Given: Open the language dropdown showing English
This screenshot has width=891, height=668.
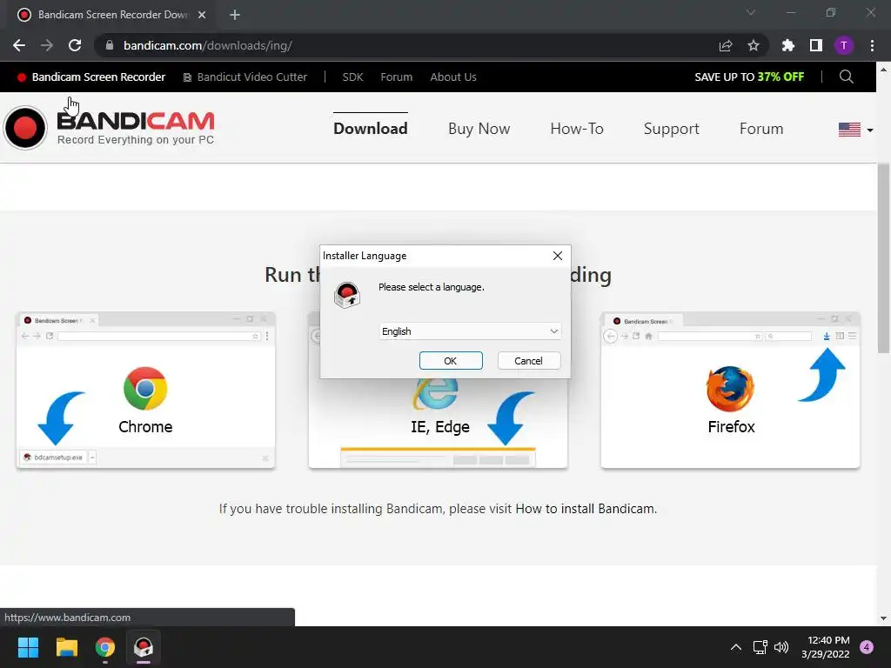Looking at the screenshot, I should 470,331.
